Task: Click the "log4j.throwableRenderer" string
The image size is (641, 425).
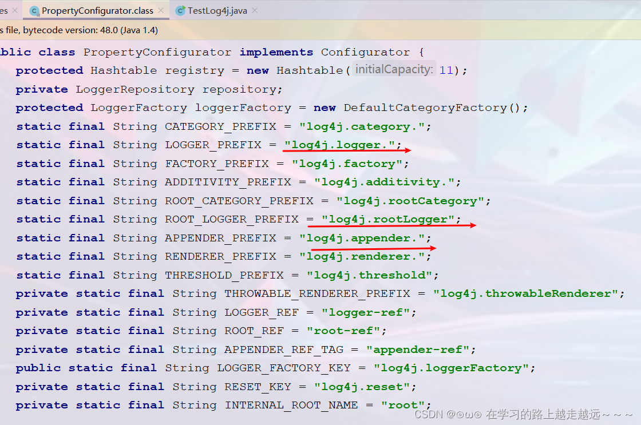Action: coord(526,294)
